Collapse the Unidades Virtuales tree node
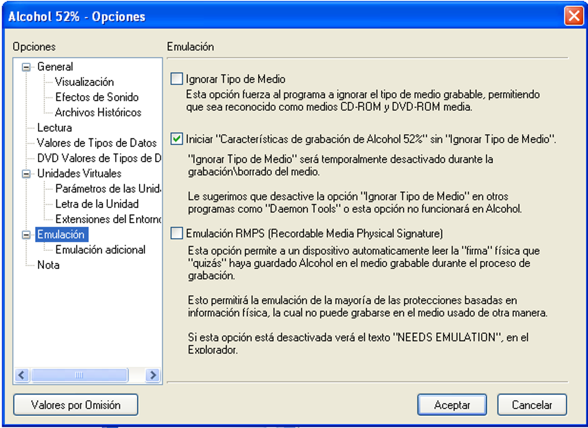588x428 pixels. click(x=26, y=174)
